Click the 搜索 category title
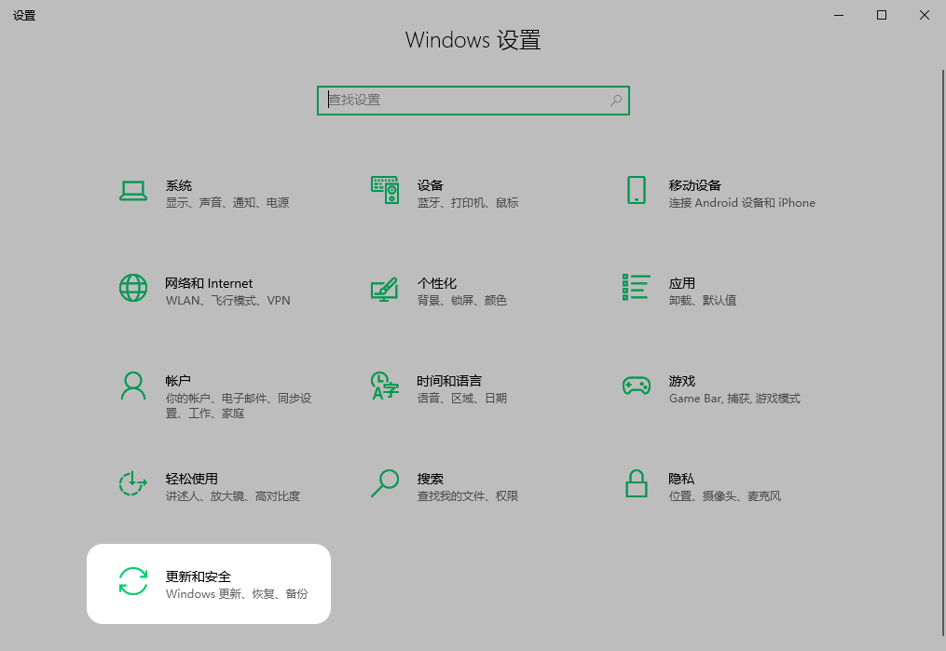946x651 pixels. 431,479
